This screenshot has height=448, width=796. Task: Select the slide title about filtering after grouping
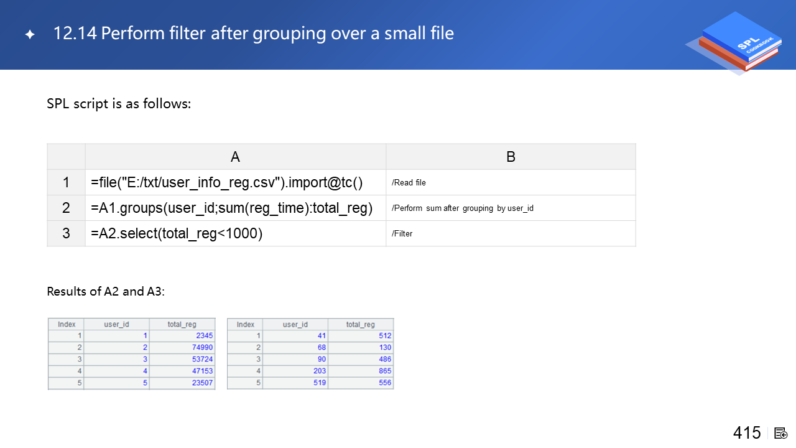[253, 33]
